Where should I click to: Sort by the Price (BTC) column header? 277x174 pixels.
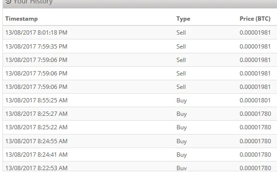[255, 19]
